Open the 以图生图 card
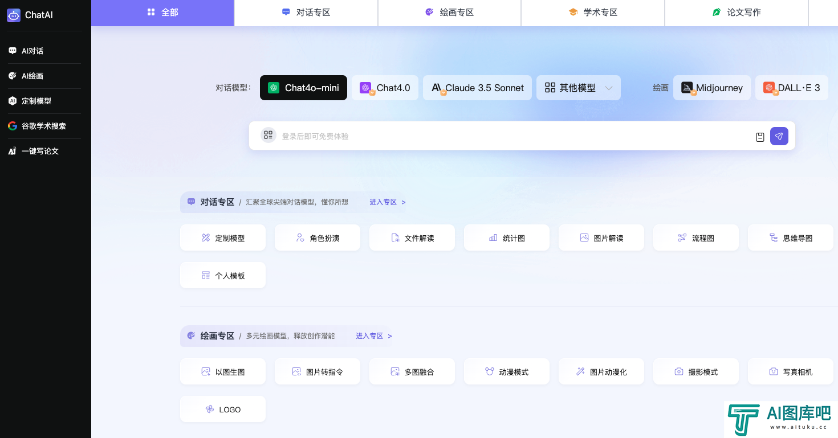The width and height of the screenshot is (838, 438). [223, 371]
